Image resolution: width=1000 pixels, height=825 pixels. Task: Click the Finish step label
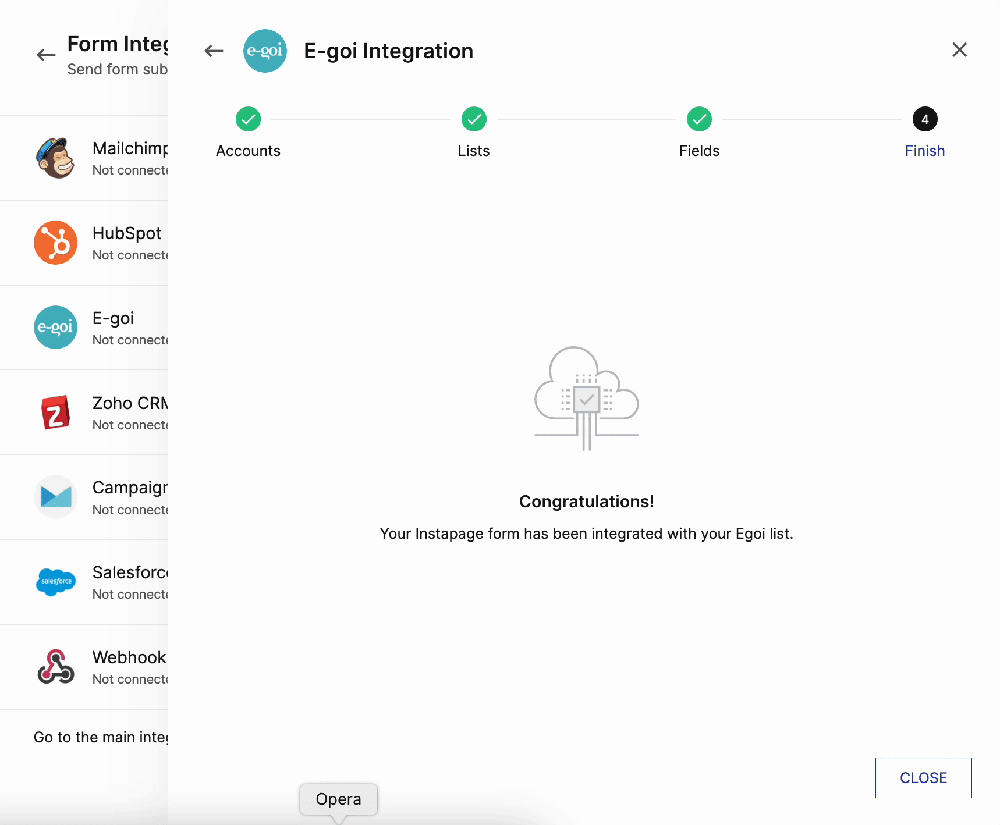click(x=924, y=151)
